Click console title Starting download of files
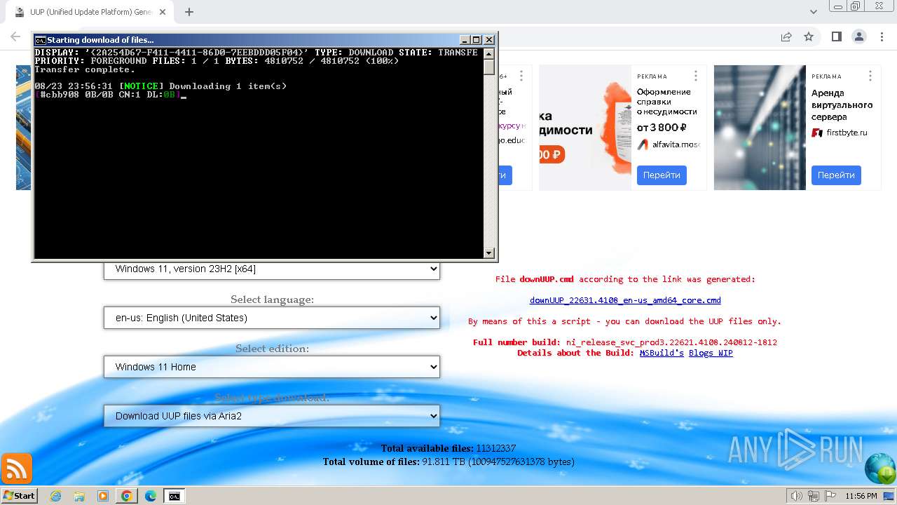897x505 pixels. point(100,40)
